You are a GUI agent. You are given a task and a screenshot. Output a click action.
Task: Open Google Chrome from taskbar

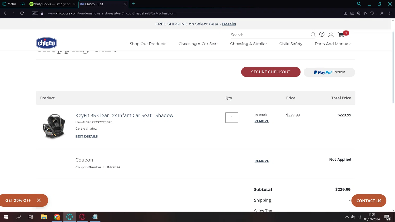pos(57,217)
